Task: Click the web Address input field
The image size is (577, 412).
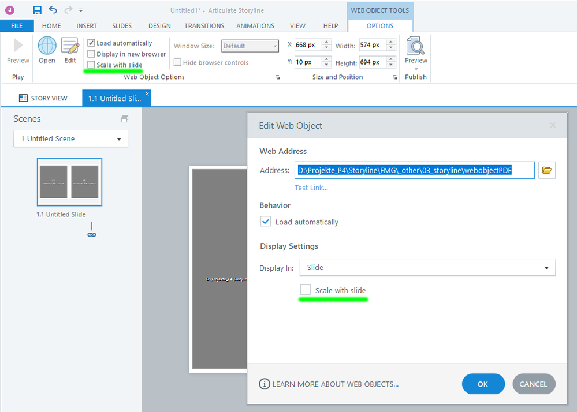Action: click(x=414, y=170)
